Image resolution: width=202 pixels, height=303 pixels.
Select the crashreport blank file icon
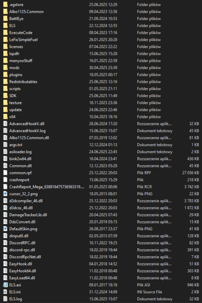click(x=5, y=180)
